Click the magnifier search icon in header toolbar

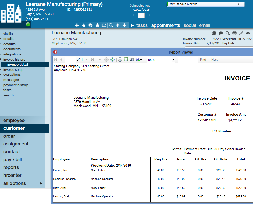tap(111, 25)
